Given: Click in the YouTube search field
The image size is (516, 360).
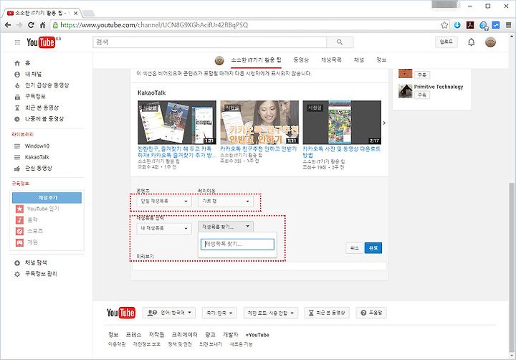Looking at the screenshot, I should 209,42.
